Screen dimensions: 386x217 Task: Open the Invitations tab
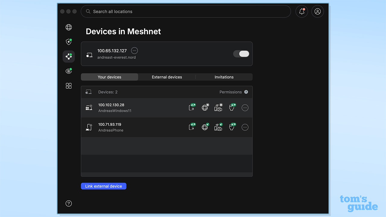coord(224,77)
